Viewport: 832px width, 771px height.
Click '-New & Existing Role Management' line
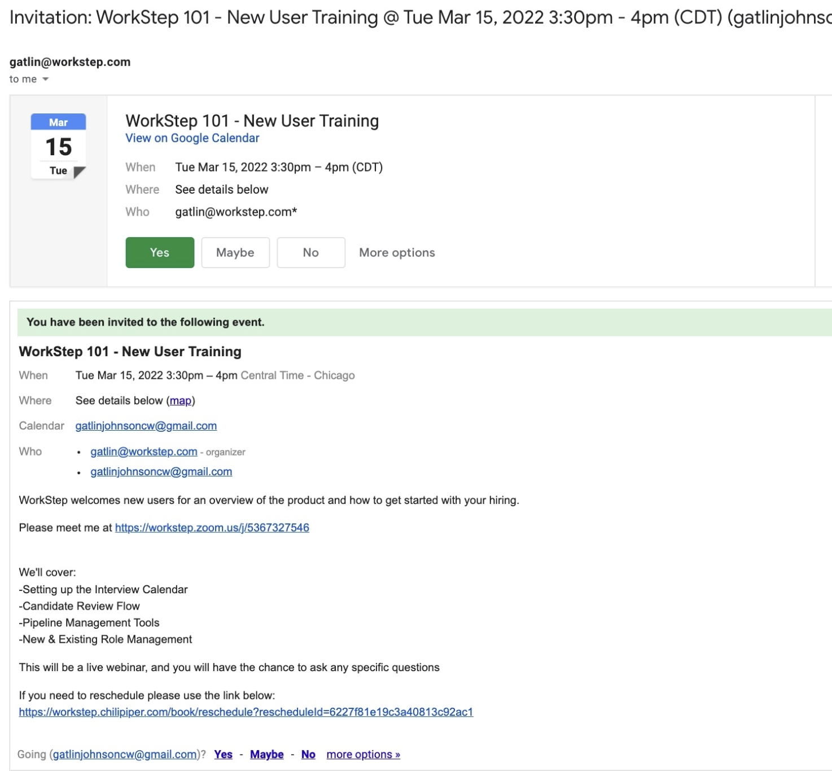pos(106,639)
